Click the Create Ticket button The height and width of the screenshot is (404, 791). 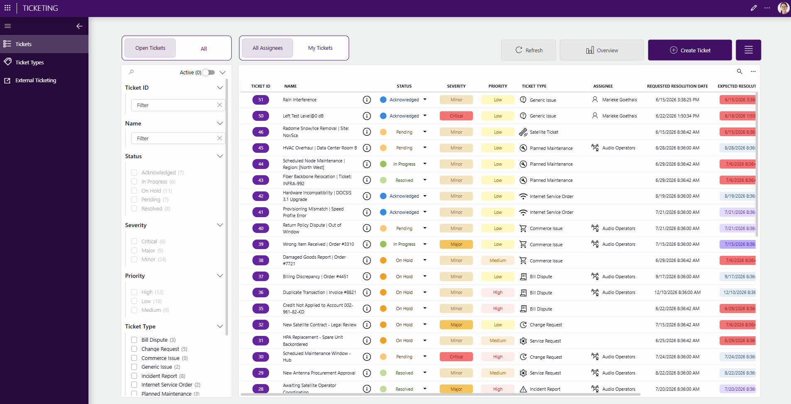690,50
